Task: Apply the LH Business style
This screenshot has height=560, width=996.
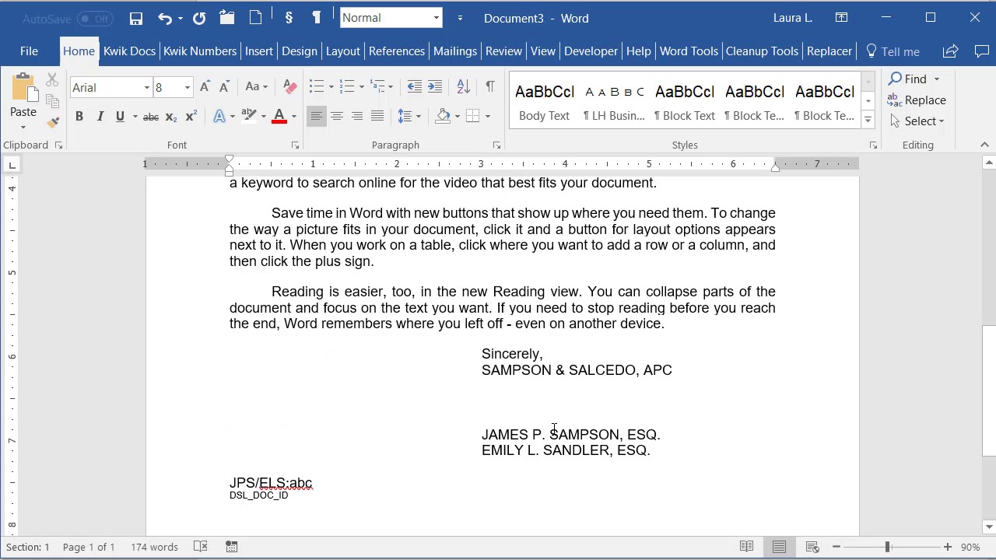Action: click(x=614, y=101)
